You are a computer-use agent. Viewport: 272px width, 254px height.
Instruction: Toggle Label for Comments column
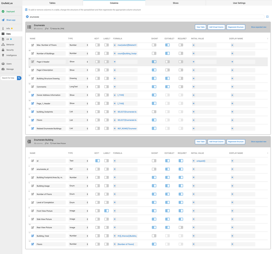point(106,87)
